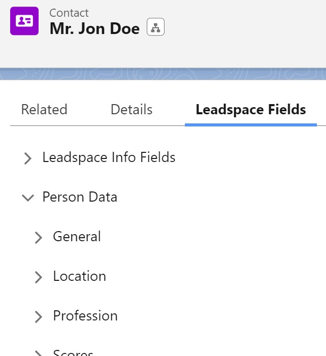326x356 pixels.
Task: Click the Leadspace Info Fields heading
Action: coord(109,157)
